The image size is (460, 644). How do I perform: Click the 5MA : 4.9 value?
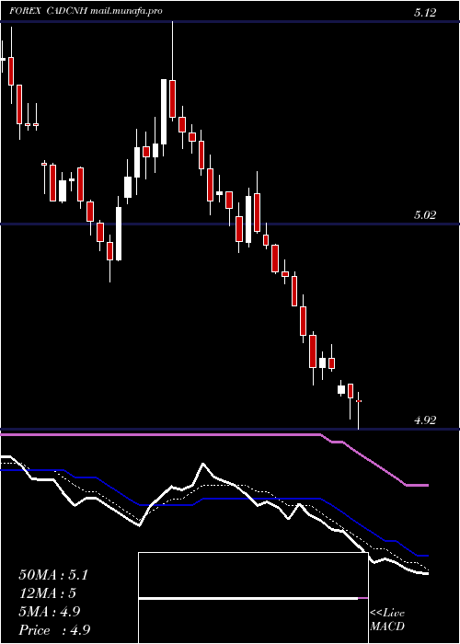pyautogui.click(x=50, y=612)
